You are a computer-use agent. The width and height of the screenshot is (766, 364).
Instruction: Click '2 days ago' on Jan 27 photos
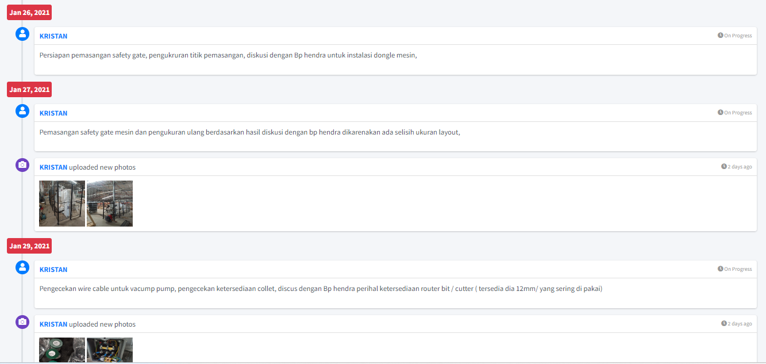(x=740, y=167)
